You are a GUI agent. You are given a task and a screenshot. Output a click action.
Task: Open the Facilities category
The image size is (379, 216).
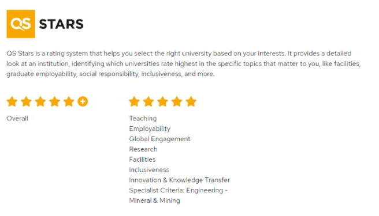[142, 160]
